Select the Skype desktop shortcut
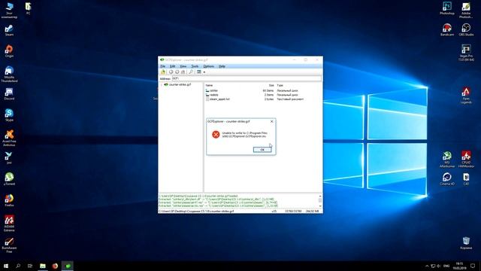Viewport: 481px width, 271px height. [9, 115]
